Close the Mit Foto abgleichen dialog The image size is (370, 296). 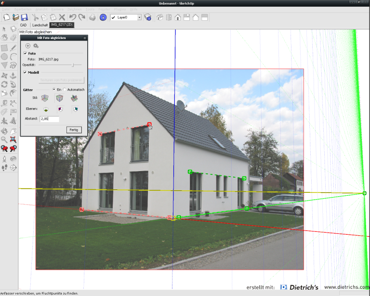85,38
